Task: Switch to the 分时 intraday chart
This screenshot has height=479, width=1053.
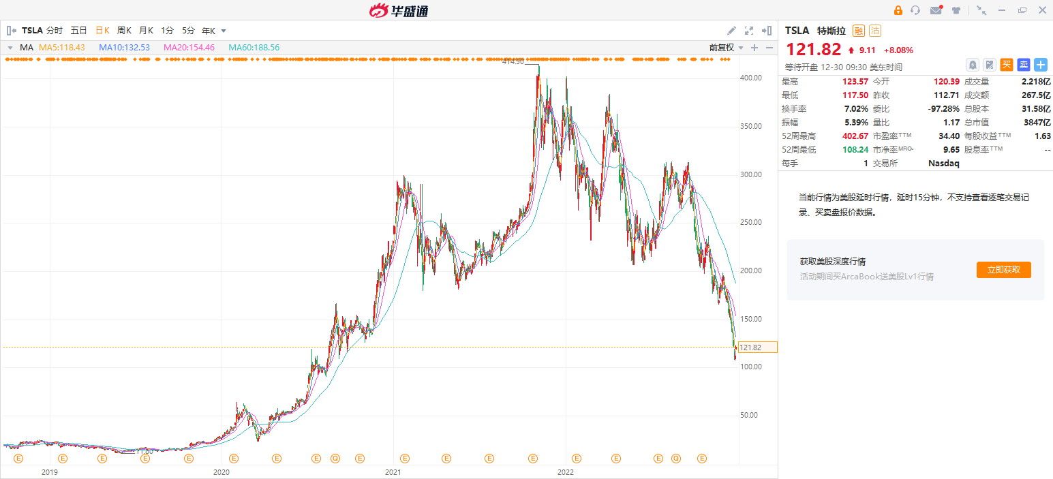Action: (x=55, y=31)
